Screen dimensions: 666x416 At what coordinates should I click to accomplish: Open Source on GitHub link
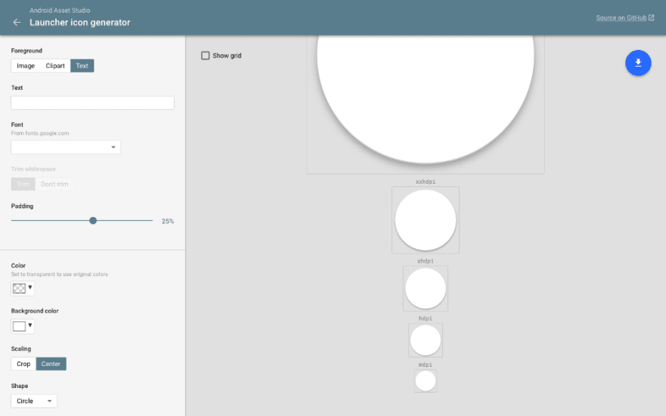[x=621, y=17]
